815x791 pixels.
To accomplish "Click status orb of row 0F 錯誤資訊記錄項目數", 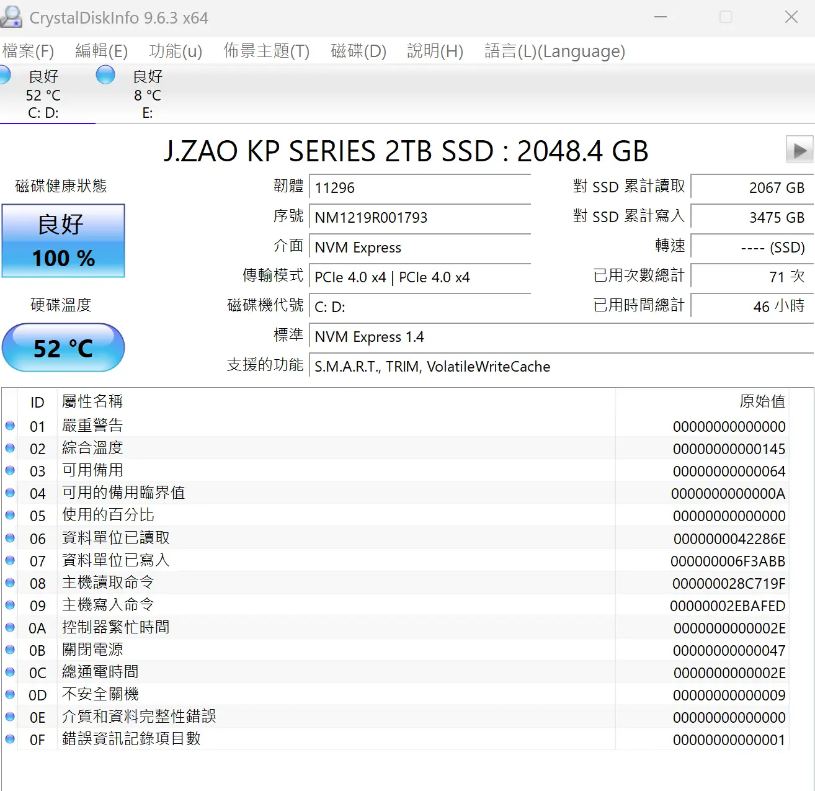I will tap(10, 739).
